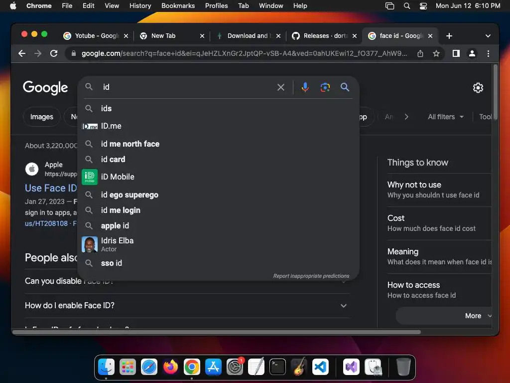This screenshot has height=383, width=510.
Task: Clear the search box with the X icon
Action: click(281, 87)
